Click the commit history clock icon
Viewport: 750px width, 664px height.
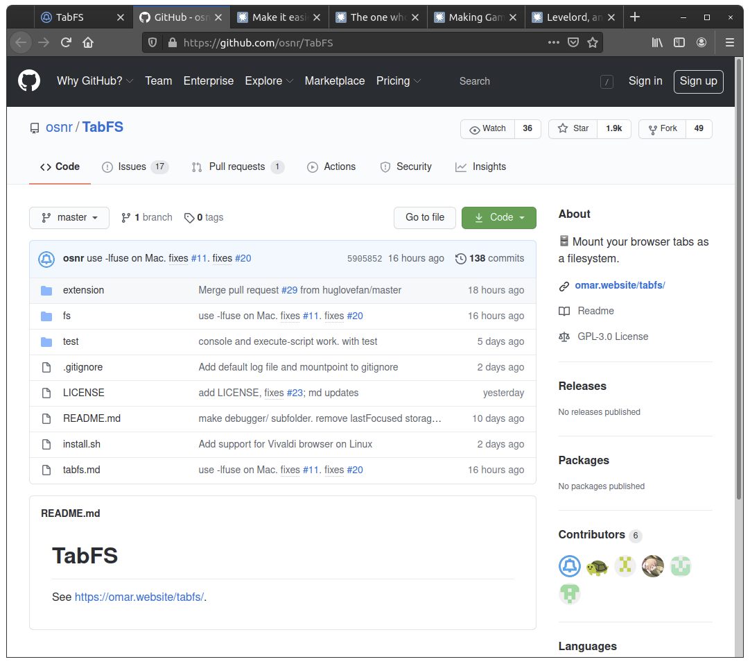461,259
